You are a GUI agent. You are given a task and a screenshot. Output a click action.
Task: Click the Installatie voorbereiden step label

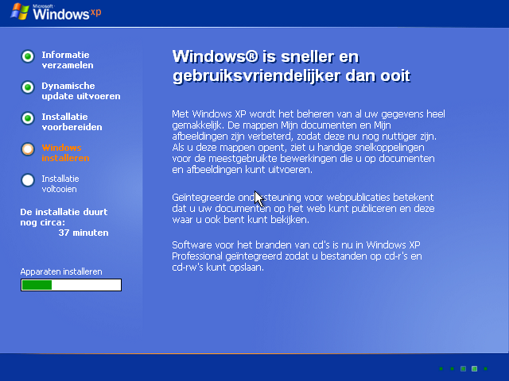(x=70, y=121)
